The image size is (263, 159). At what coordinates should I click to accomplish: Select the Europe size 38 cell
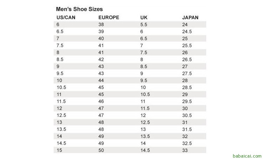click(x=101, y=24)
